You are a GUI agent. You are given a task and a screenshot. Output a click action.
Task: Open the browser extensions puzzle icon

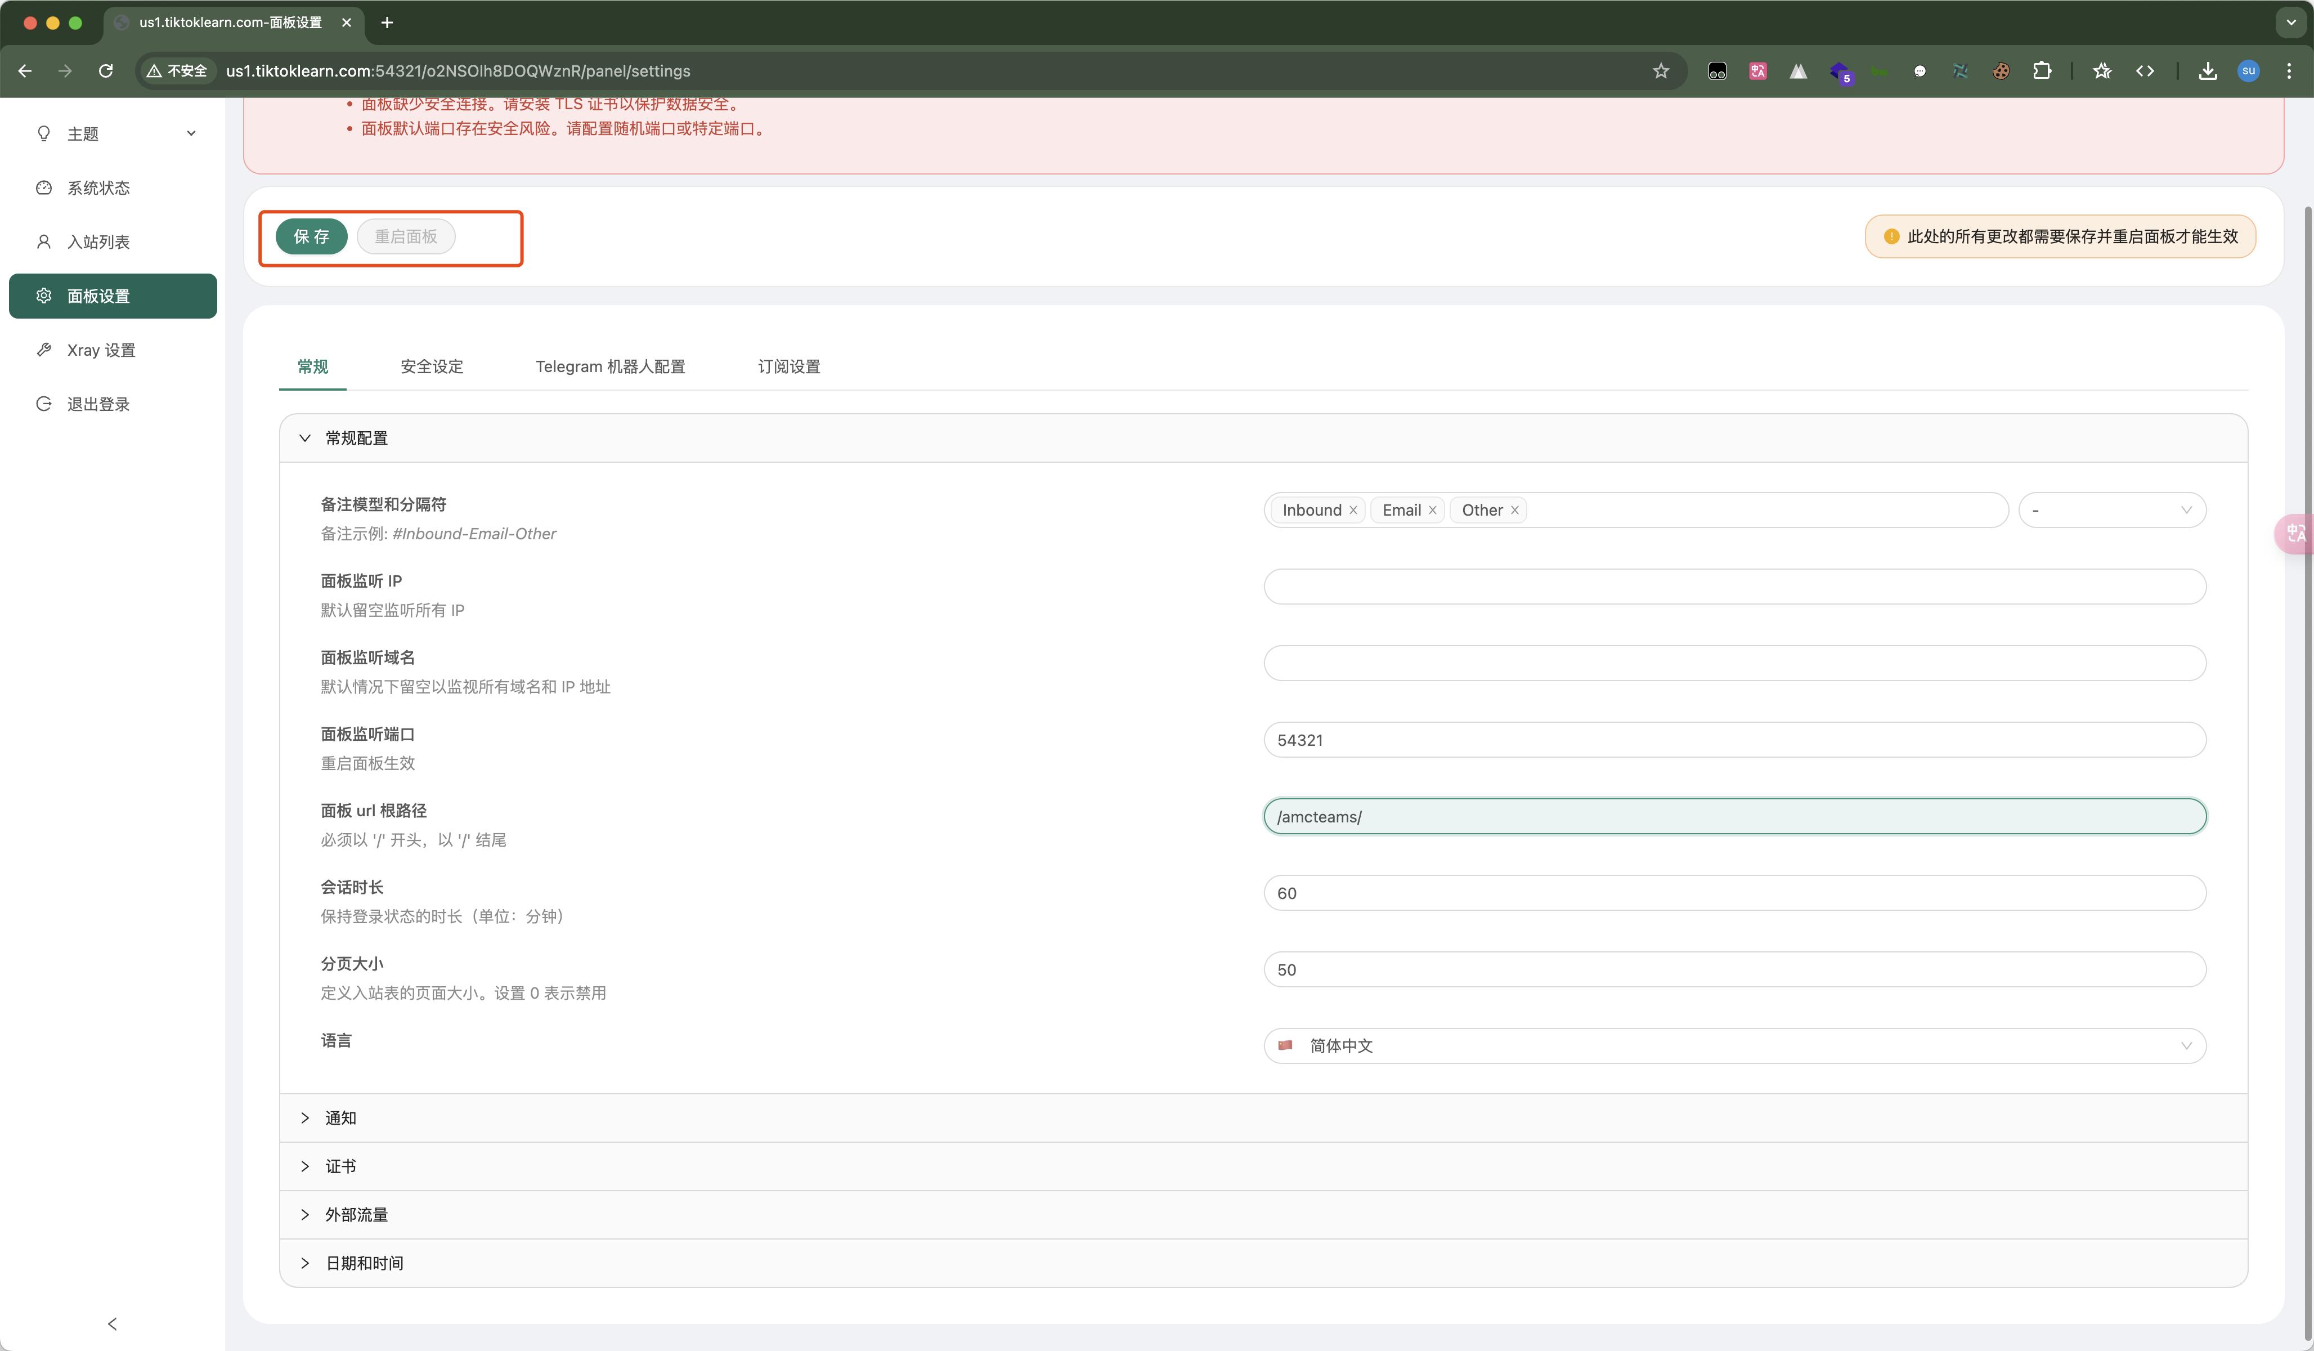2041,71
